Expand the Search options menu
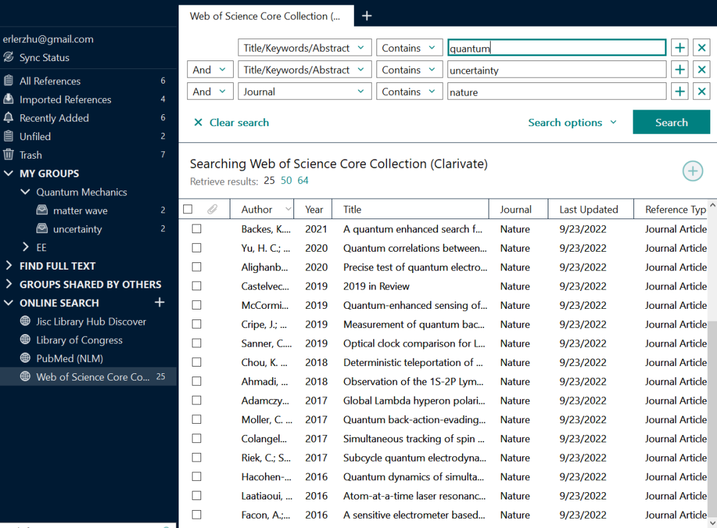The width and height of the screenshot is (717, 528). click(x=572, y=122)
